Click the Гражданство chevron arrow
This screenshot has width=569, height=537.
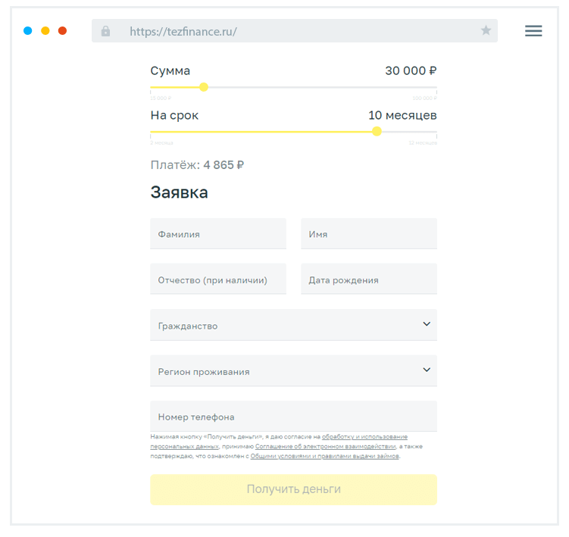click(427, 324)
